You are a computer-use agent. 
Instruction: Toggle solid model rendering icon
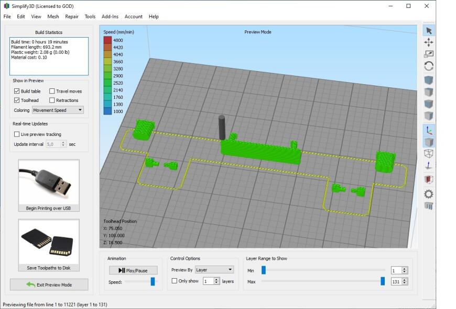click(x=429, y=142)
